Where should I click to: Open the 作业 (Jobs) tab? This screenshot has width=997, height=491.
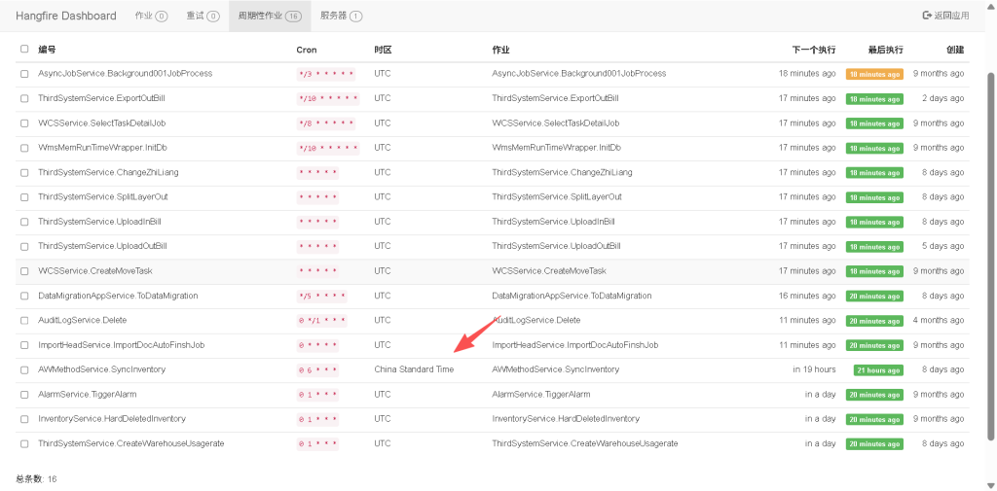151,16
